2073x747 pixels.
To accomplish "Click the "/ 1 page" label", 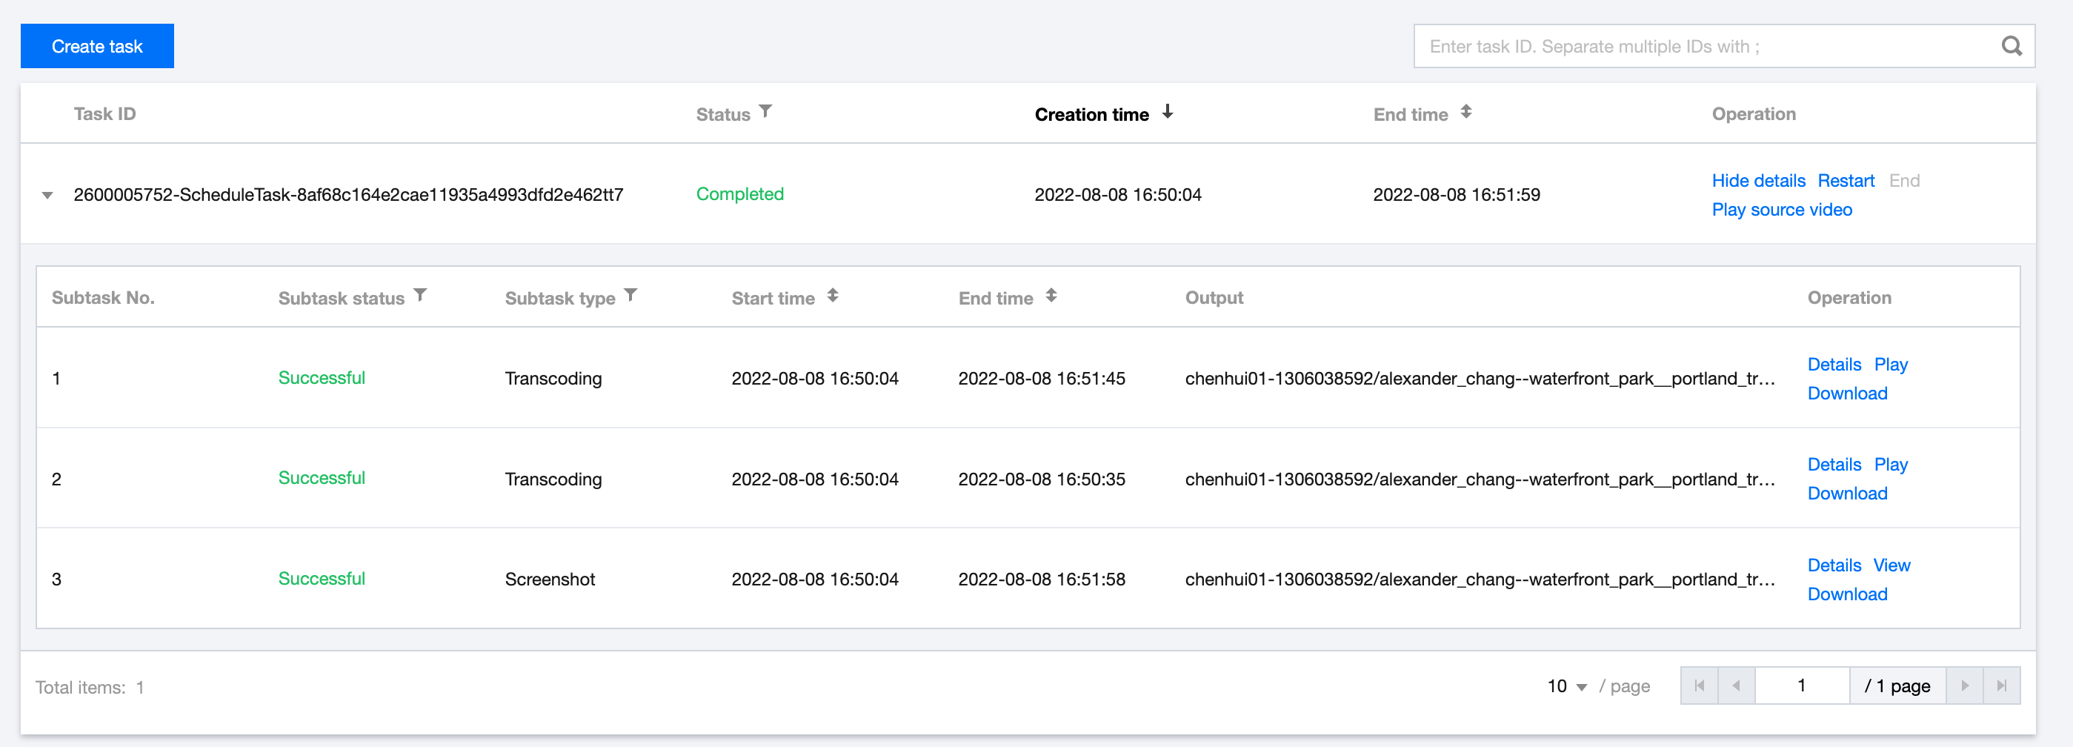I will 1897,685.
